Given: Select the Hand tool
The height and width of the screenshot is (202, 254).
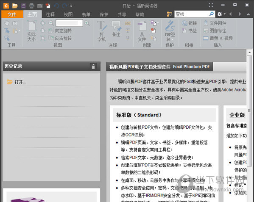Looking at the screenshot, I should [x=7, y=23].
